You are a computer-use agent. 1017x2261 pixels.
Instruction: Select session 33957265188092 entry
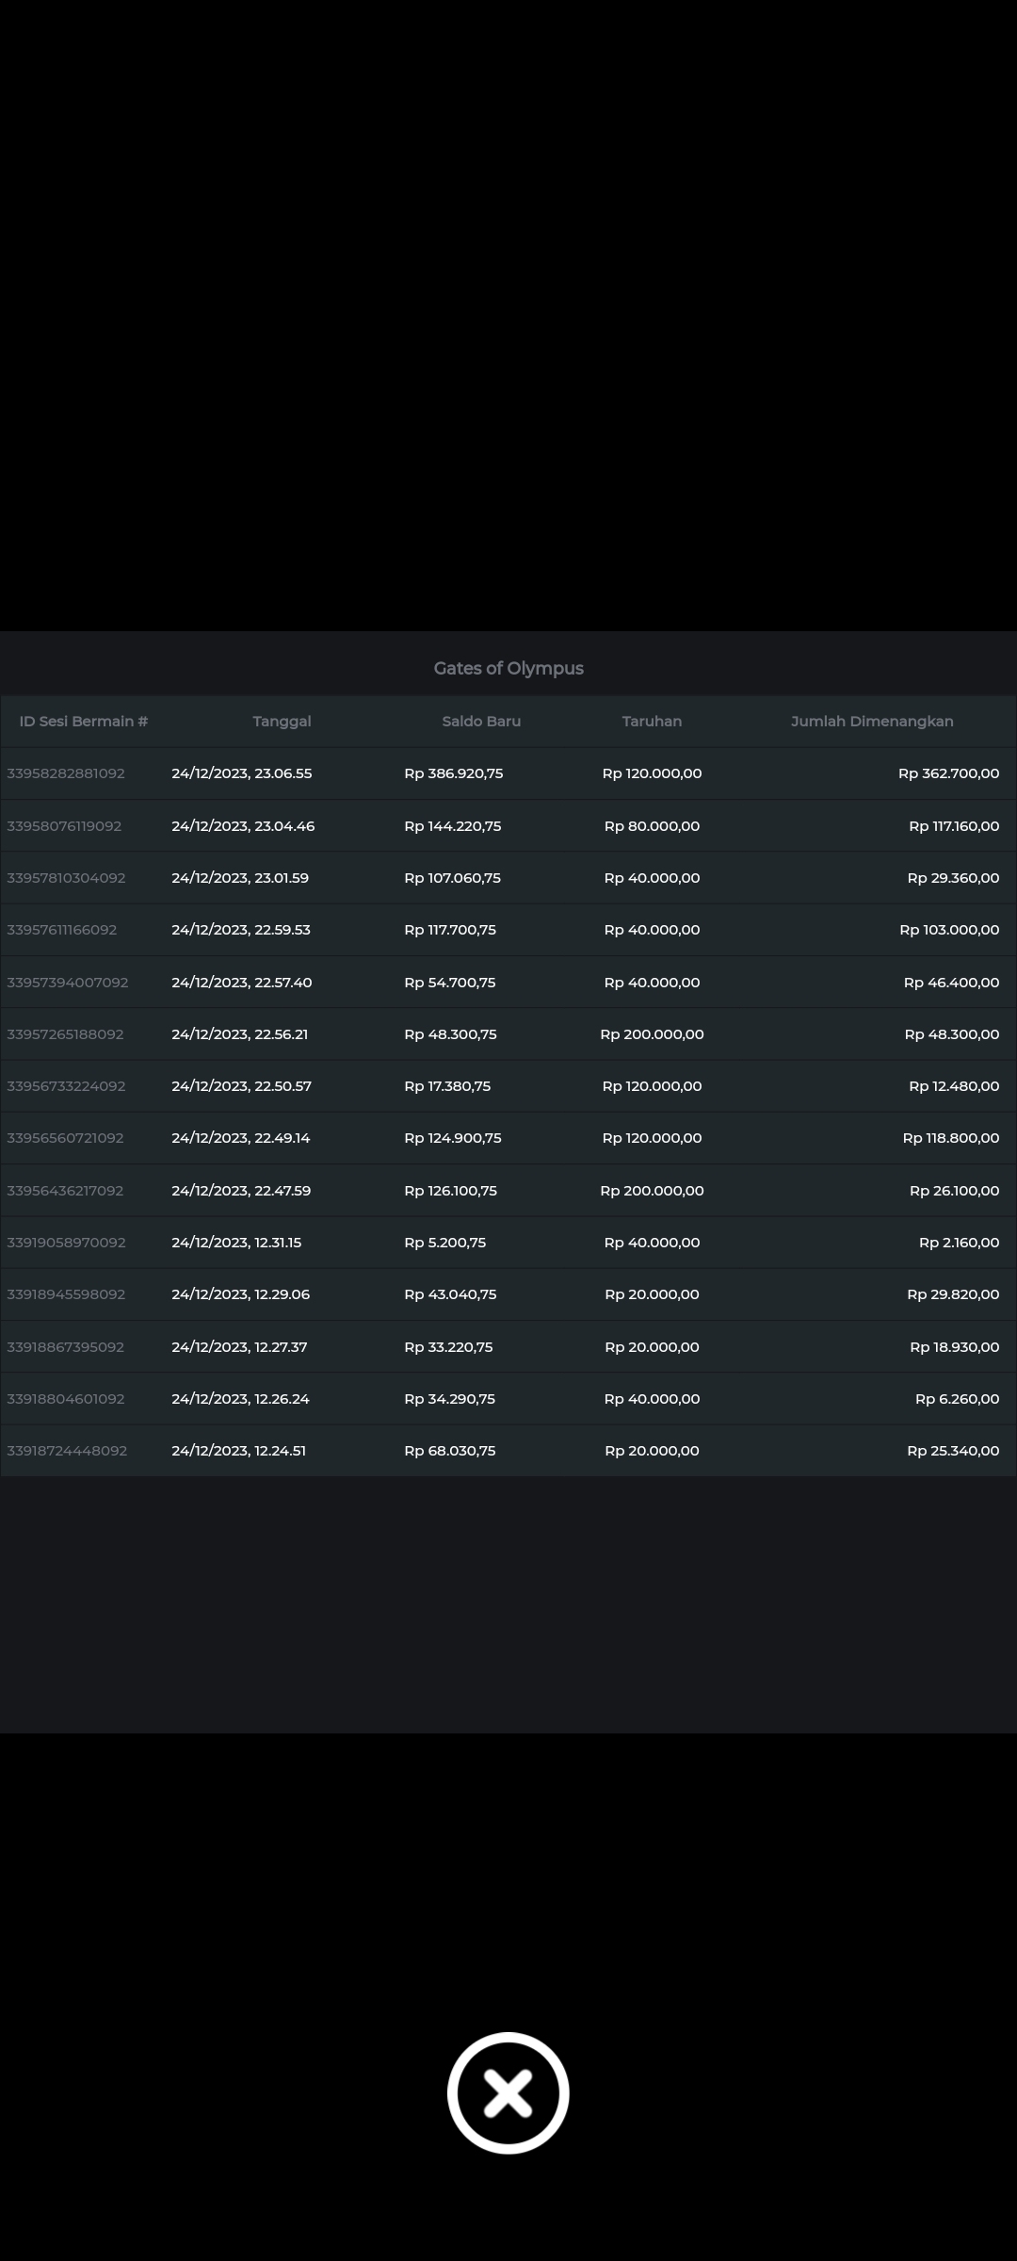(65, 1034)
